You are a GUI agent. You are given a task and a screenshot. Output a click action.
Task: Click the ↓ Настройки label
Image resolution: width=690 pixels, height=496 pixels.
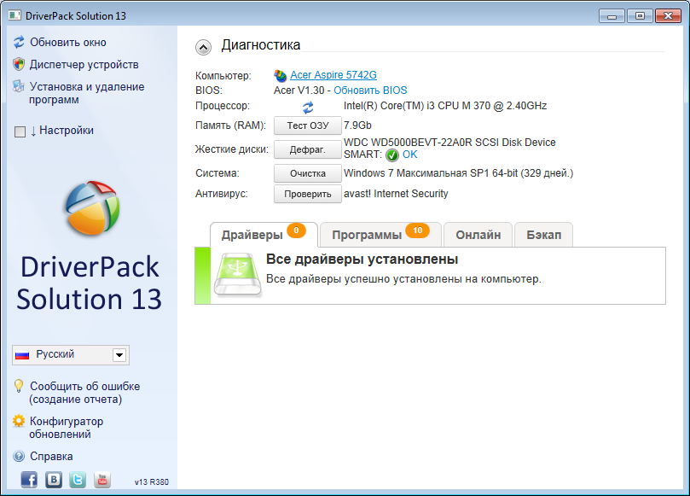[x=62, y=131]
